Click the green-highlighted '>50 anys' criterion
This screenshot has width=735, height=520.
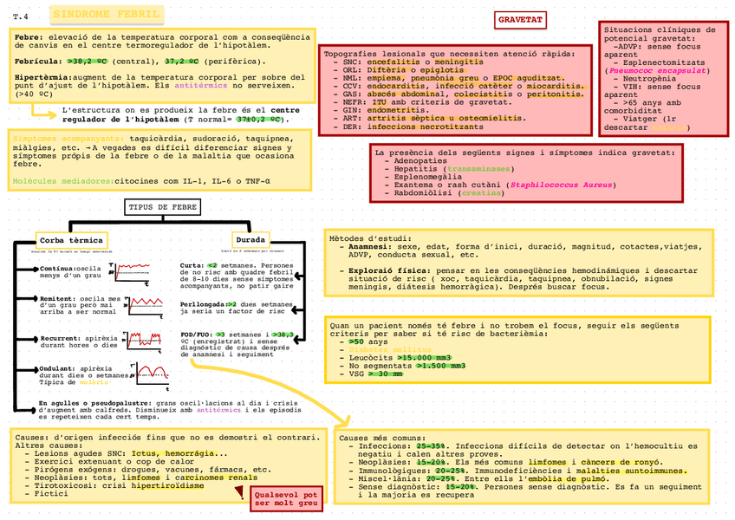362,341
